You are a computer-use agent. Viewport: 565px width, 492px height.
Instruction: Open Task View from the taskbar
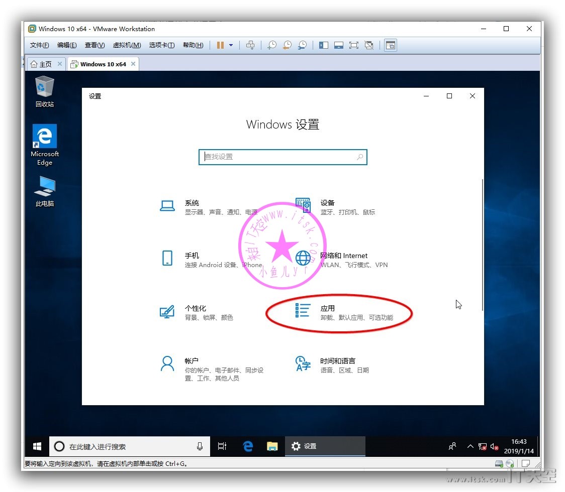point(222,446)
